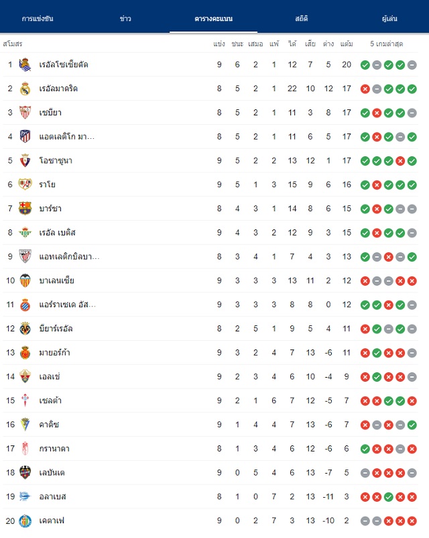Click the Getafe club crest
Image resolution: width=429 pixels, height=538 pixels.
(x=25, y=521)
